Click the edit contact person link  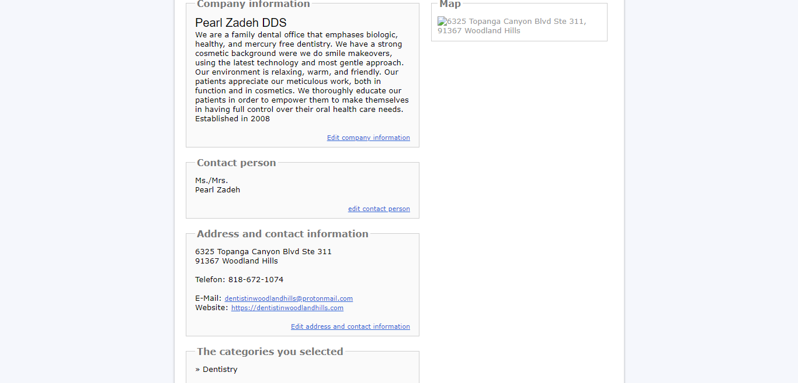tap(379, 209)
